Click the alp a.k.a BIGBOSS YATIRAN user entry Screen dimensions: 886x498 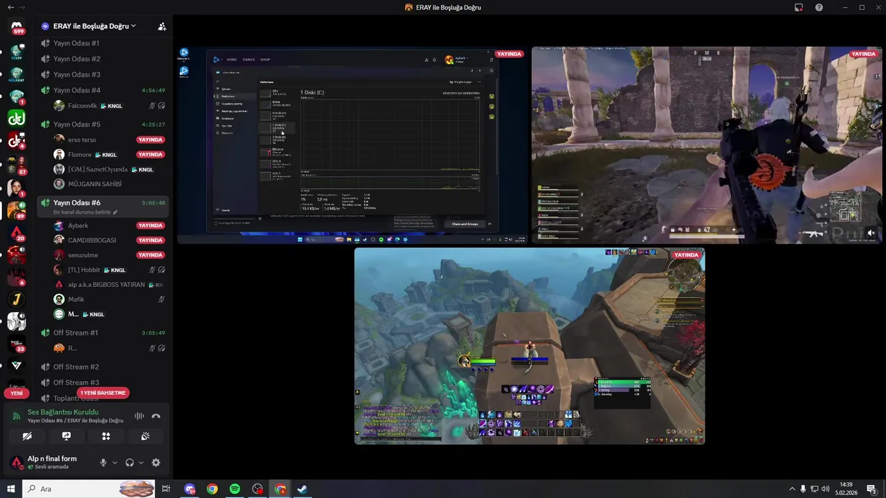pos(109,284)
